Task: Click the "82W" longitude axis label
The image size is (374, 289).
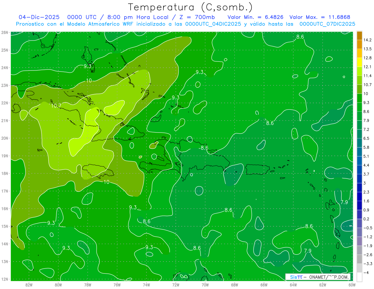Action: (29, 285)
